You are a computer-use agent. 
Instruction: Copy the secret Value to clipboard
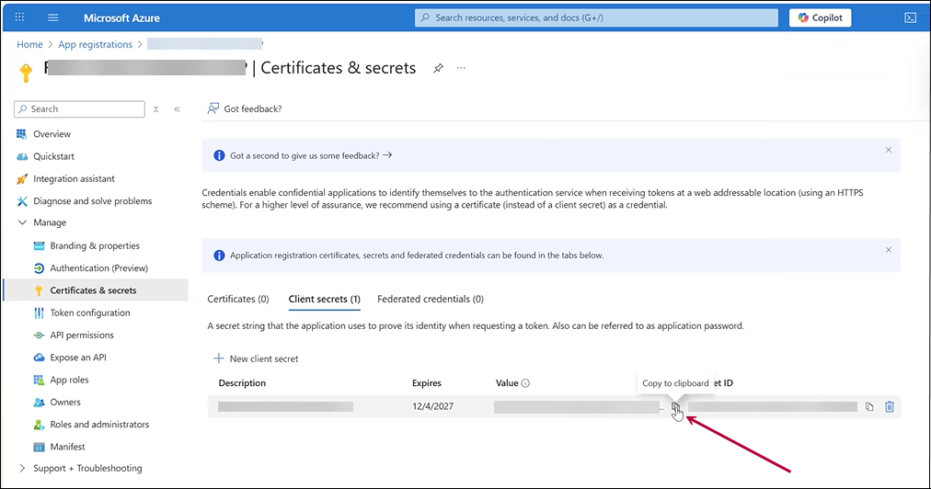675,406
